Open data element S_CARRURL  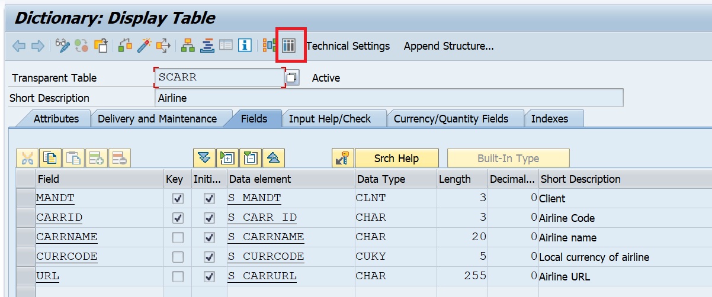[x=262, y=276]
